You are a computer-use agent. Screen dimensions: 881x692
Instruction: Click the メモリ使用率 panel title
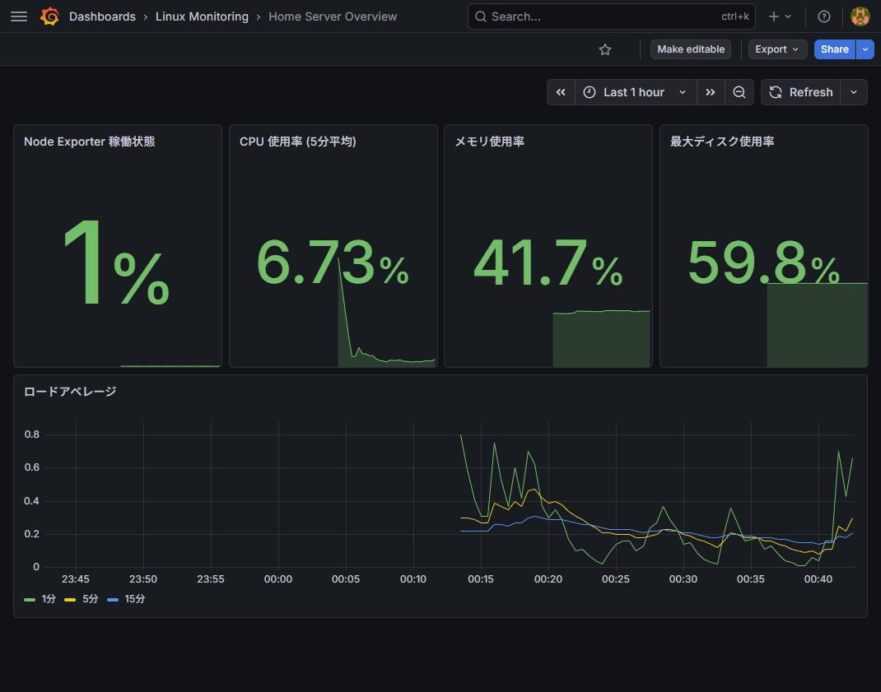pyautogui.click(x=489, y=142)
